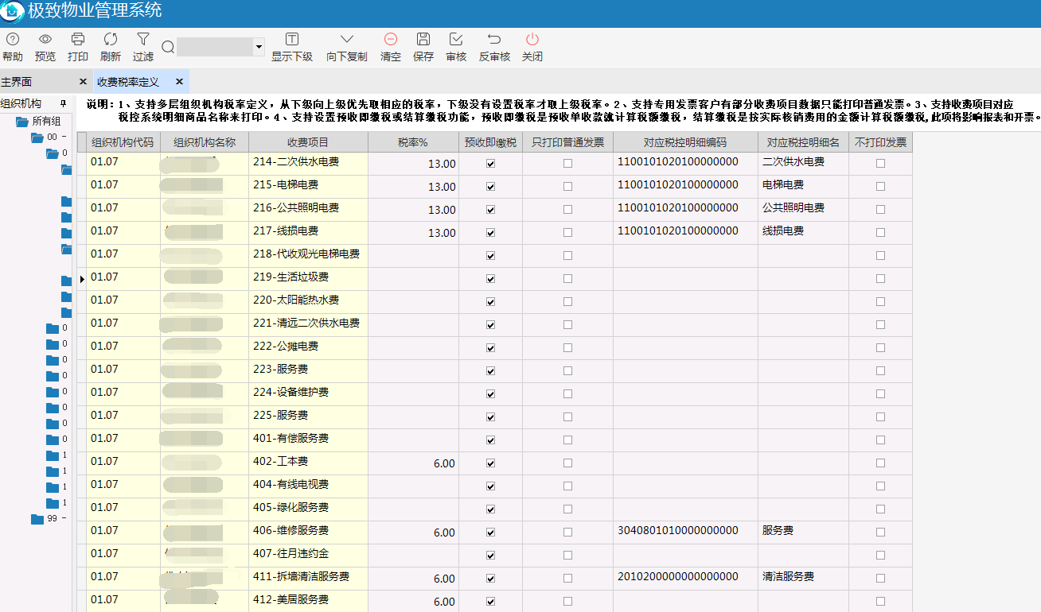The width and height of the screenshot is (1041, 612).
Task: Click the 不打印发票 column header
Action: [880, 142]
